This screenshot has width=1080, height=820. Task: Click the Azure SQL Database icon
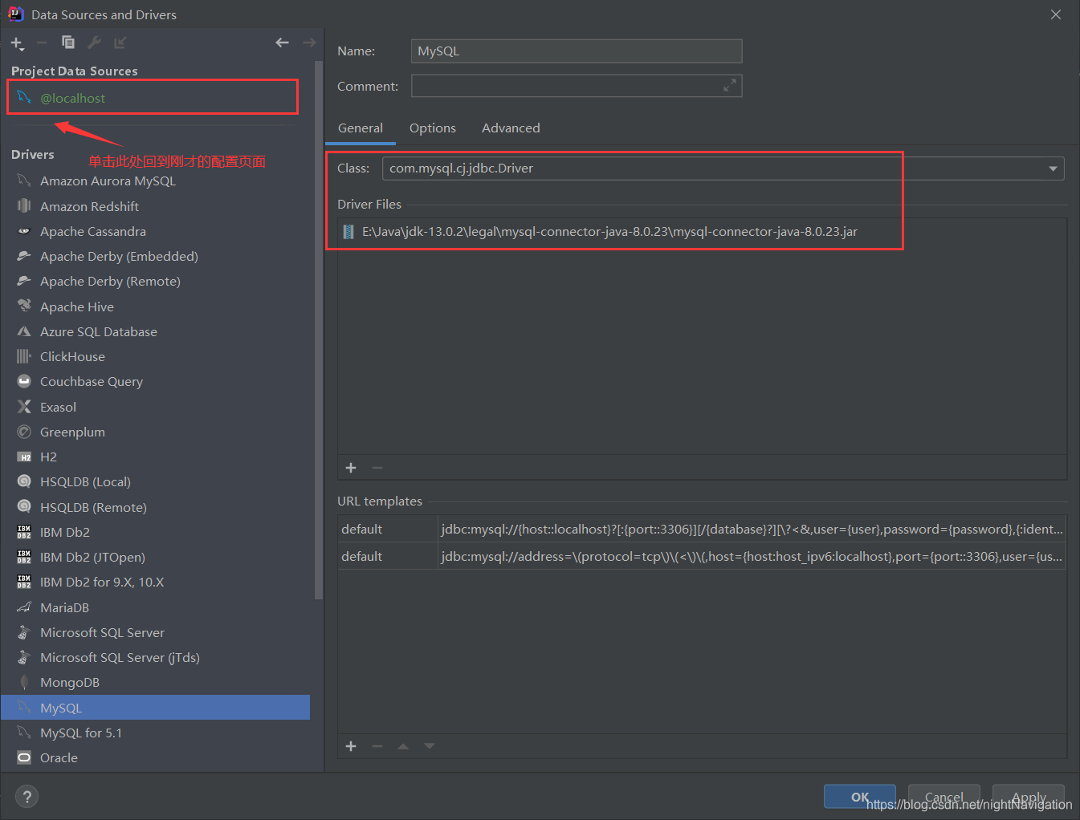pos(24,331)
